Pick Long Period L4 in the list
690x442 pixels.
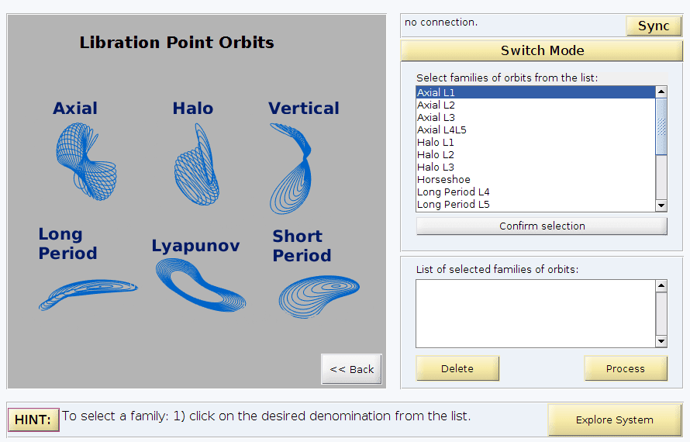(453, 192)
